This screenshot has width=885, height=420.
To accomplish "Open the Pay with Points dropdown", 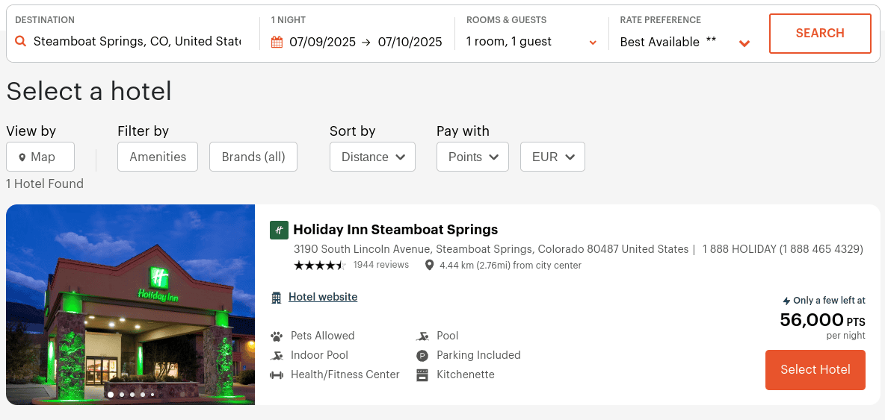I will [472, 157].
